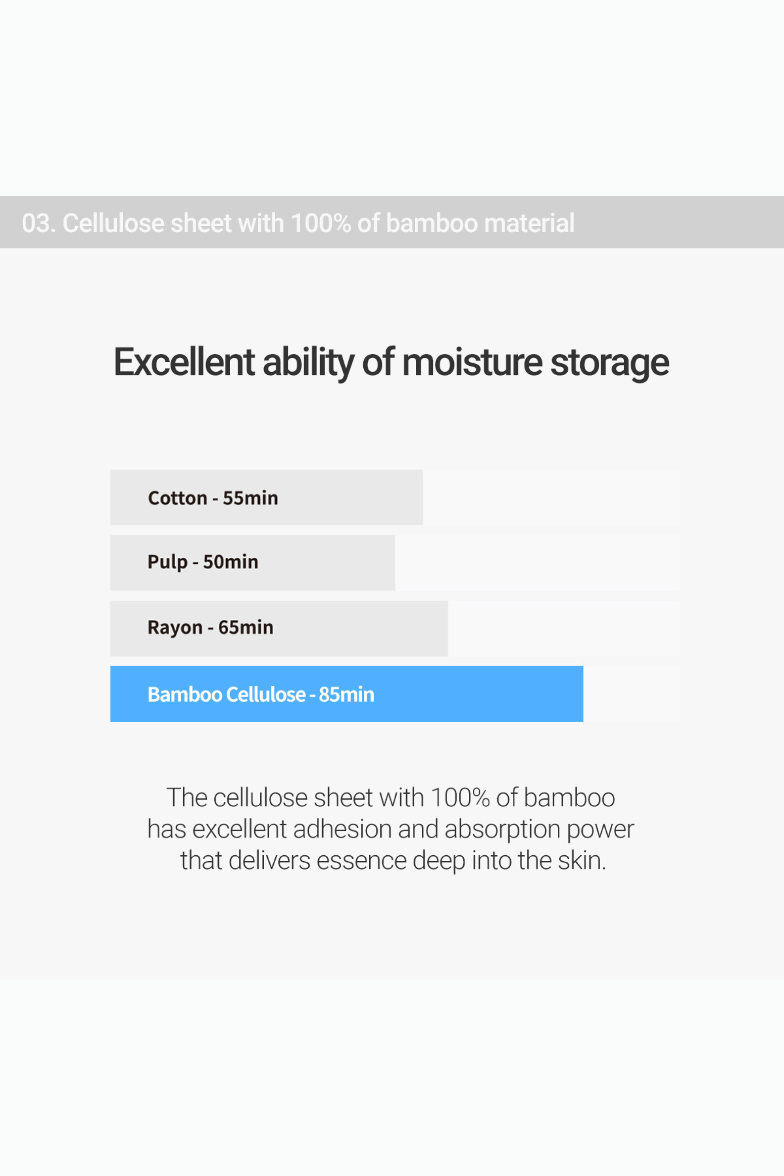Screen dimensions: 784x1176
Task: Click the "03." section number in the banner
Action: tap(38, 223)
